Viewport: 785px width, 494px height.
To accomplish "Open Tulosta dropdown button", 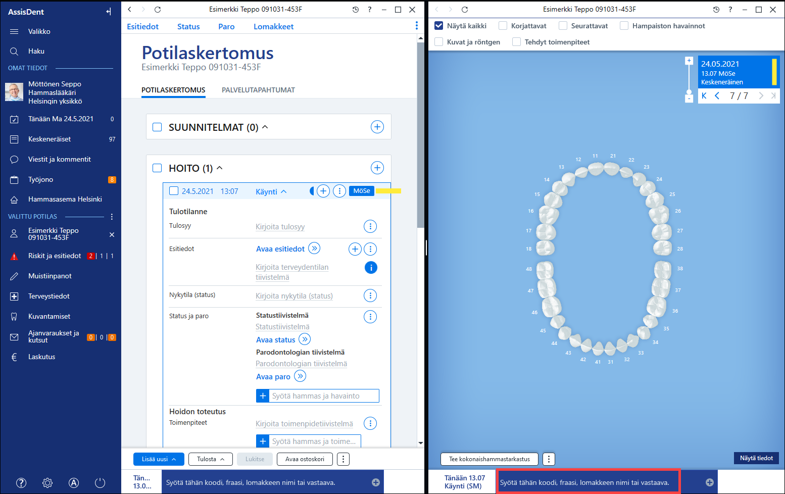I will 211,459.
